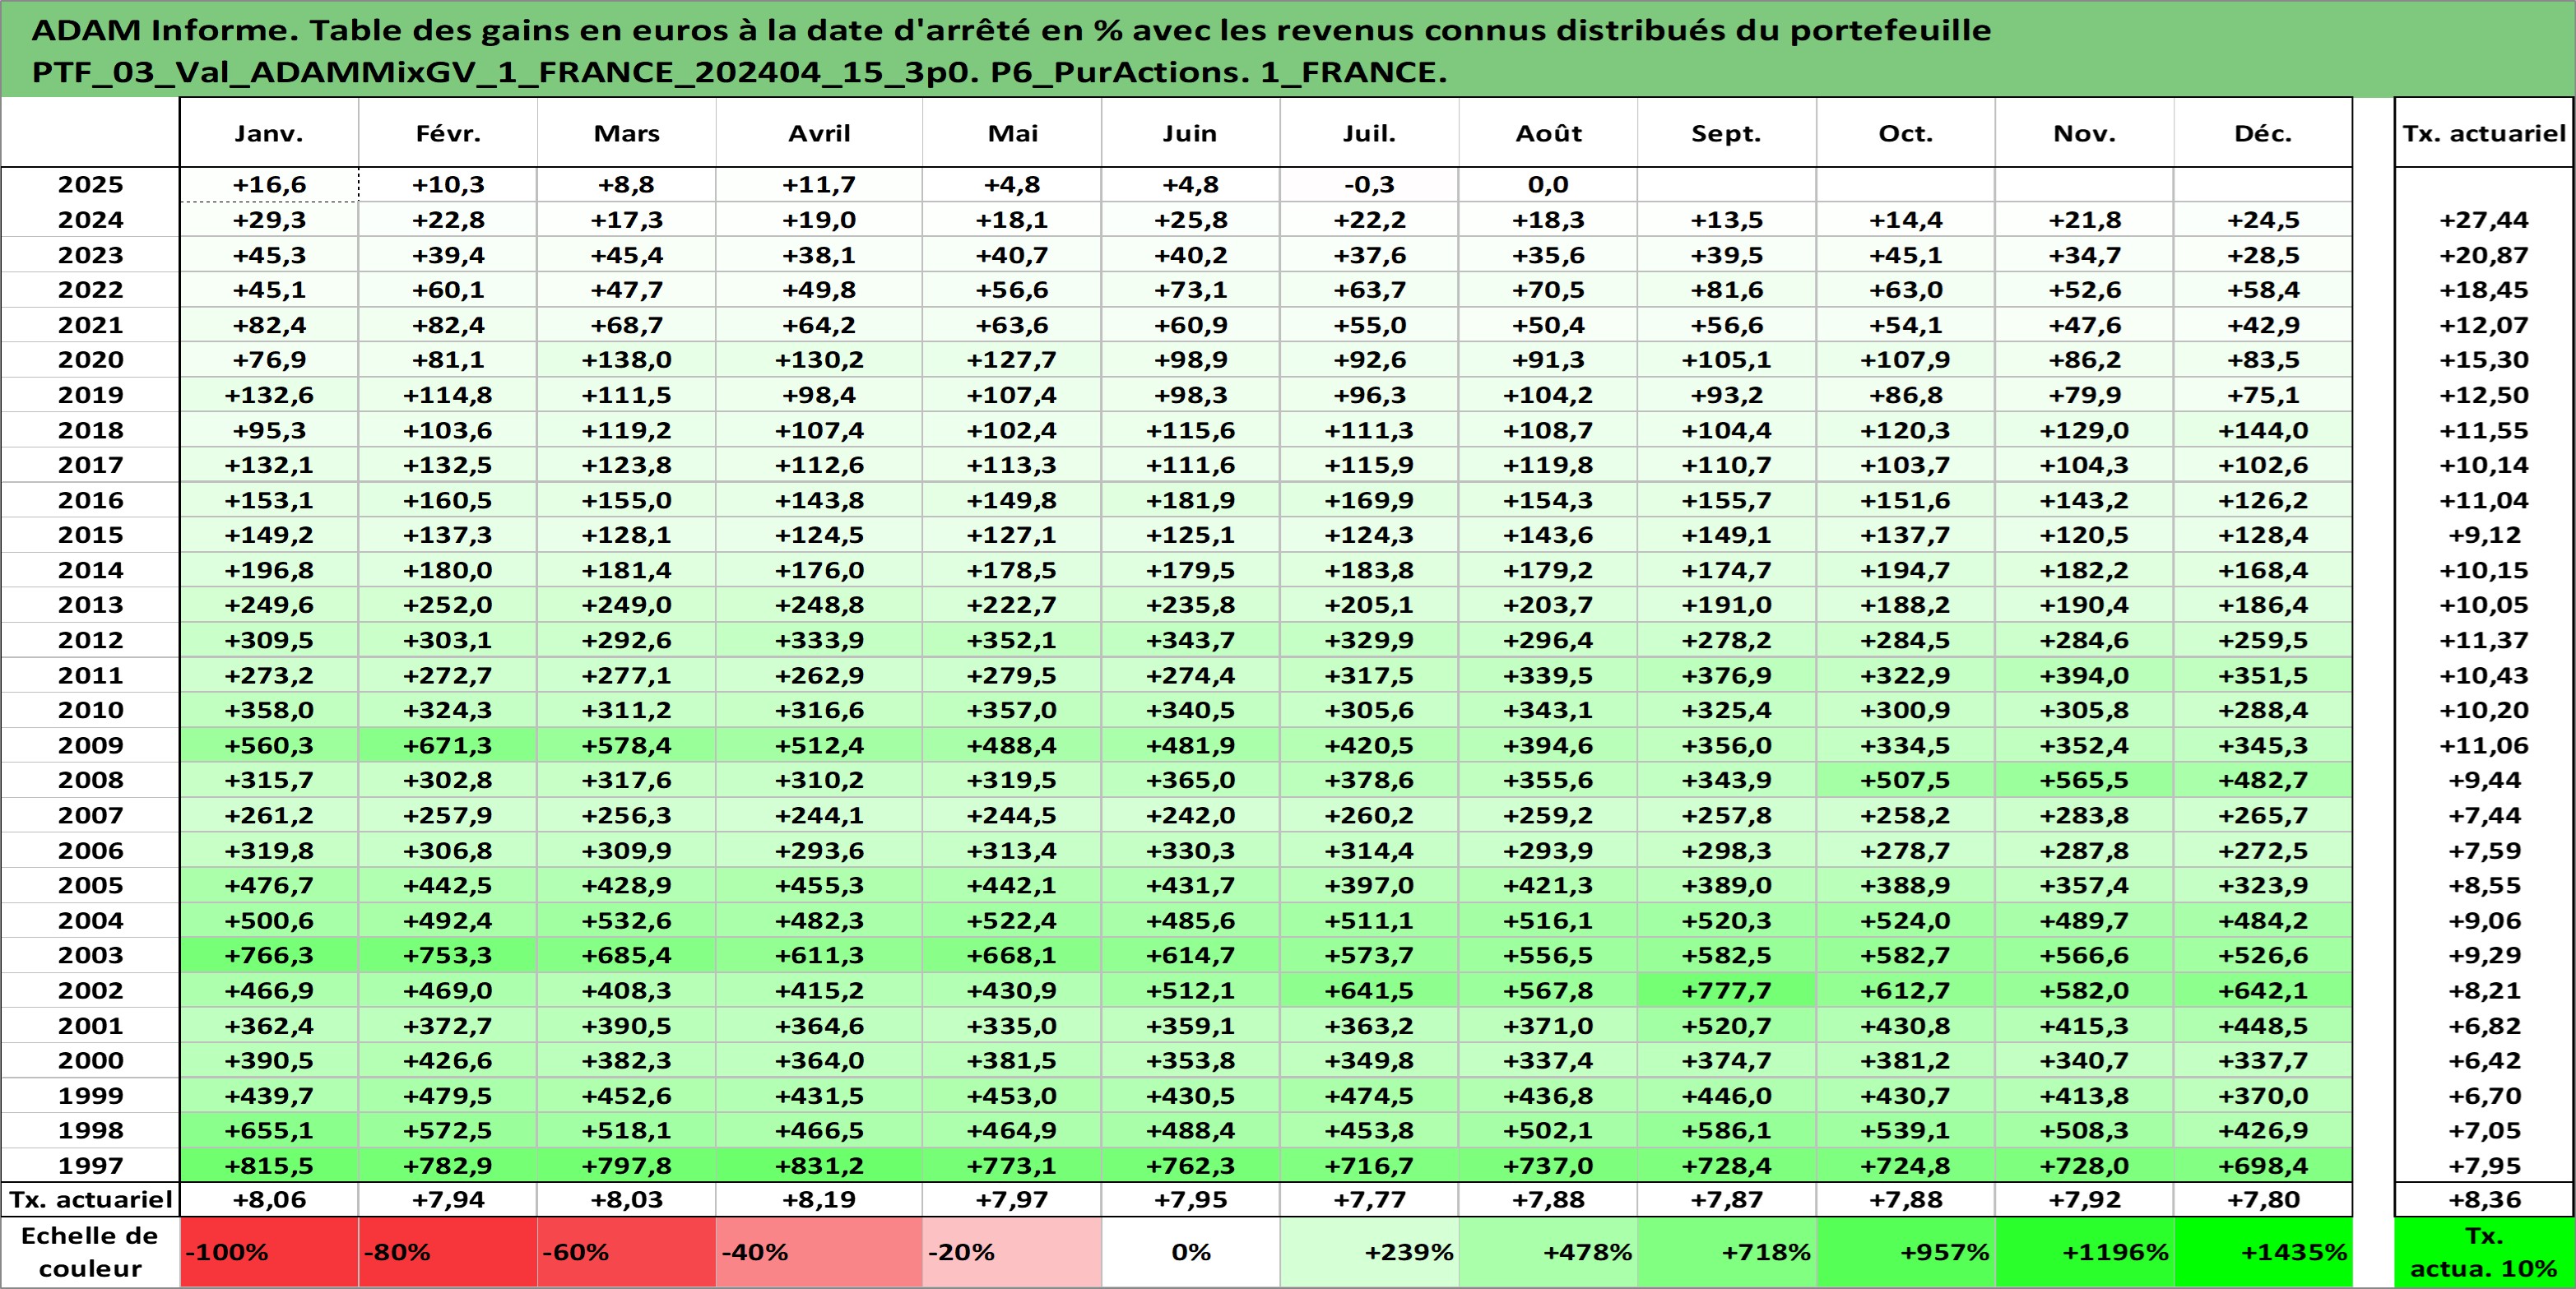Click the '+196,8' cell for Janv. 2014
Viewport: 2576px width, 1289px height.
pos(269,570)
